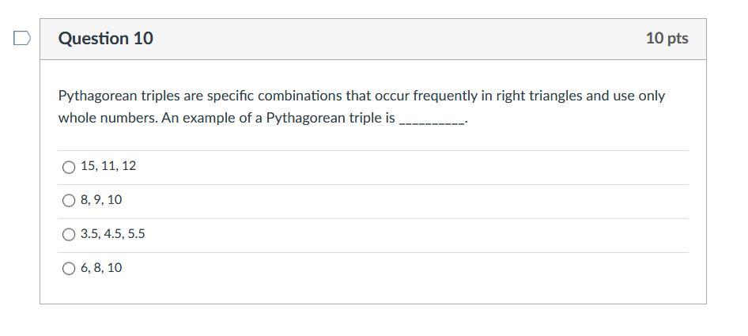Pick the 3.5, 4.5, 5.5 radio option
Image resolution: width=748 pixels, height=336 pixels.
coord(69,235)
